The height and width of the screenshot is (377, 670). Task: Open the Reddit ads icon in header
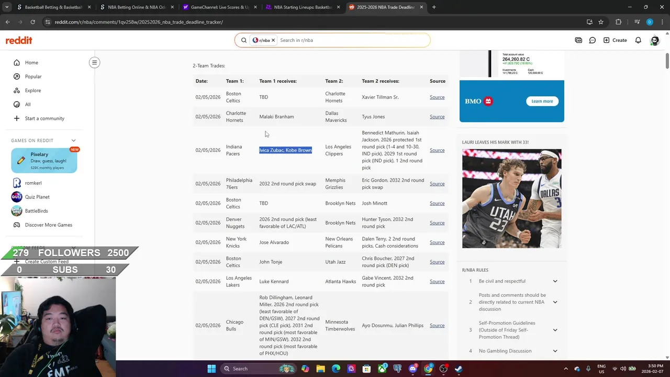pyautogui.click(x=578, y=40)
